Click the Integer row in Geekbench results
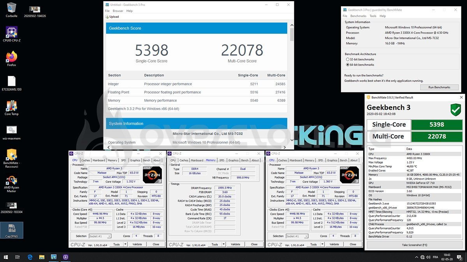Image resolution: width=467 pixels, height=262 pixels. (x=197, y=84)
